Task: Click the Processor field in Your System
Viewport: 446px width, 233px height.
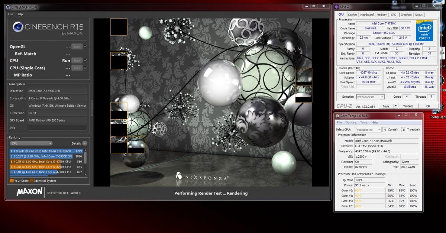Action: (57, 91)
